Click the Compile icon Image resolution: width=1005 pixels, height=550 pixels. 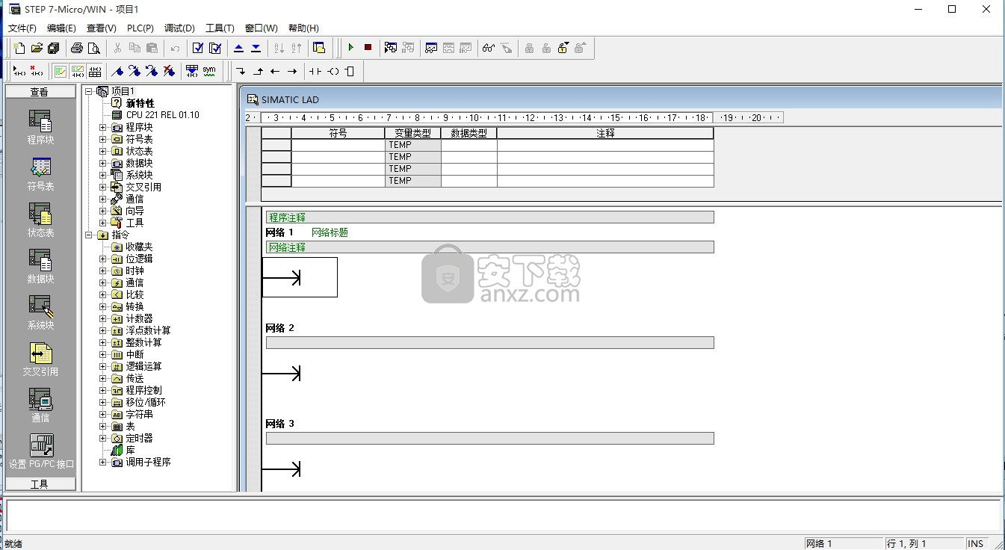click(x=198, y=48)
